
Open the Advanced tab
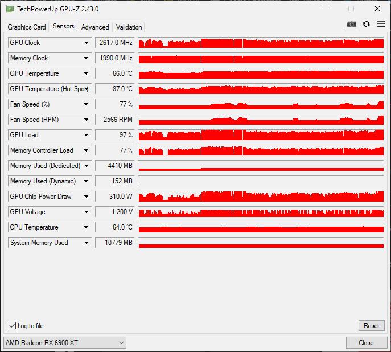(x=95, y=27)
